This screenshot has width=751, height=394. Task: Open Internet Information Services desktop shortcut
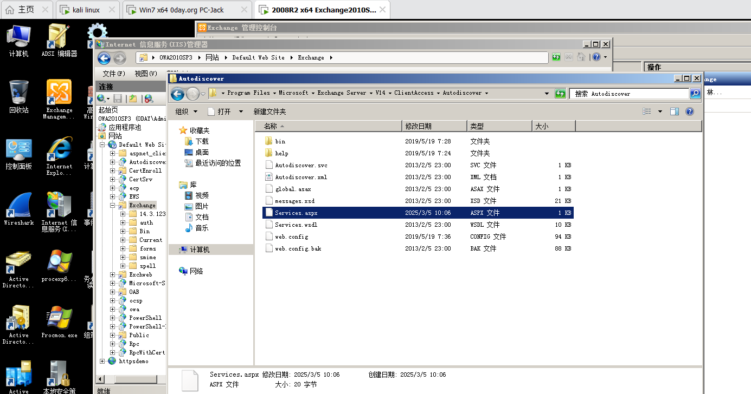pyautogui.click(x=59, y=212)
